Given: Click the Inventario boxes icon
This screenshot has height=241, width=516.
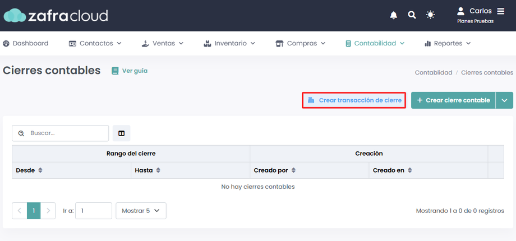Looking at the screenshot, I should coord(207,43).
